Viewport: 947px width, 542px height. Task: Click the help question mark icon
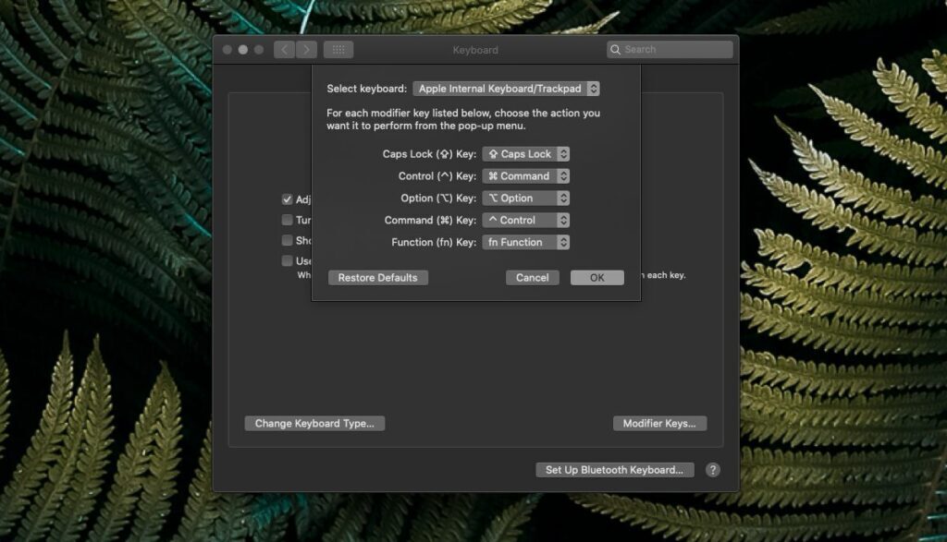(712, 469)
